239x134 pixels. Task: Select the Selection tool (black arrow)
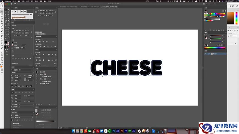point(5,10)
